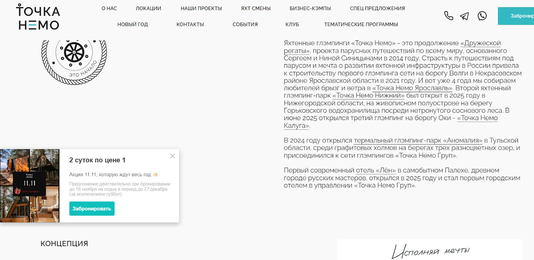The height and width of the screenshot is (260, 534).
Task: Open термальный глэмпинг-парк «Аномалия» link
Action: (418, 141)
